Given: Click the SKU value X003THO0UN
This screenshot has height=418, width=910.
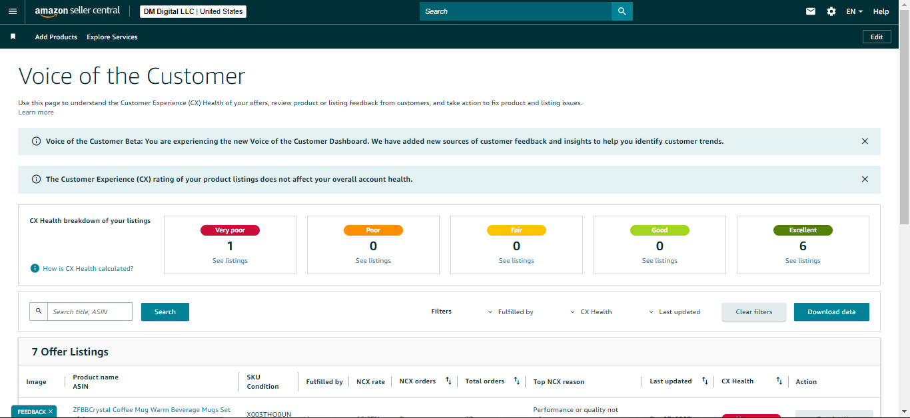Looking at the screenshot, I should click(269, 413).
